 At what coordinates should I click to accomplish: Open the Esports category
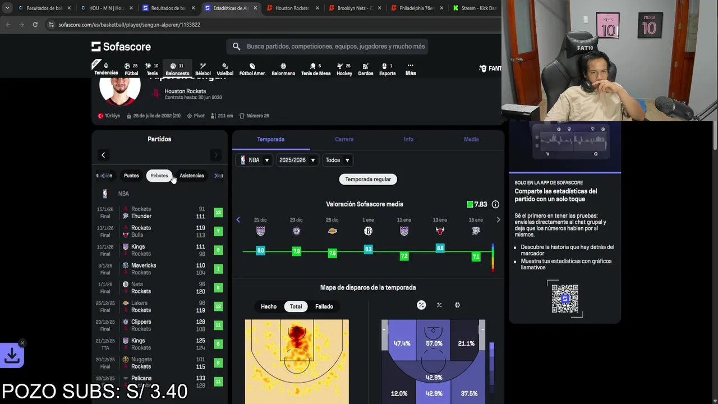pos(387,69)
